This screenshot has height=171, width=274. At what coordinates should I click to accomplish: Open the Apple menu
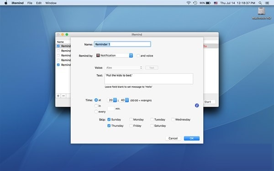click(x=6, y=3)
